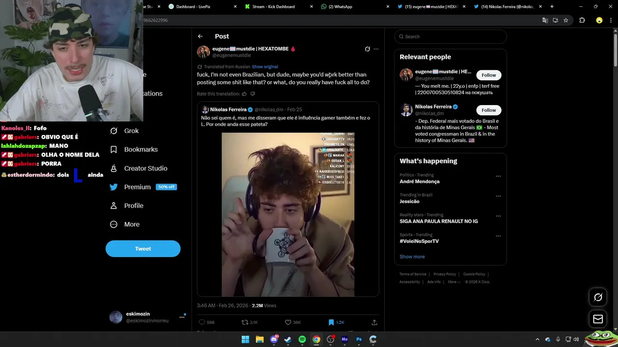618x347 pixels.
Task: Open André Mendonça trend options menu
Action: (x=498, y=176)
